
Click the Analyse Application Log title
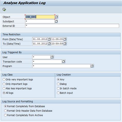click(24, 3)
